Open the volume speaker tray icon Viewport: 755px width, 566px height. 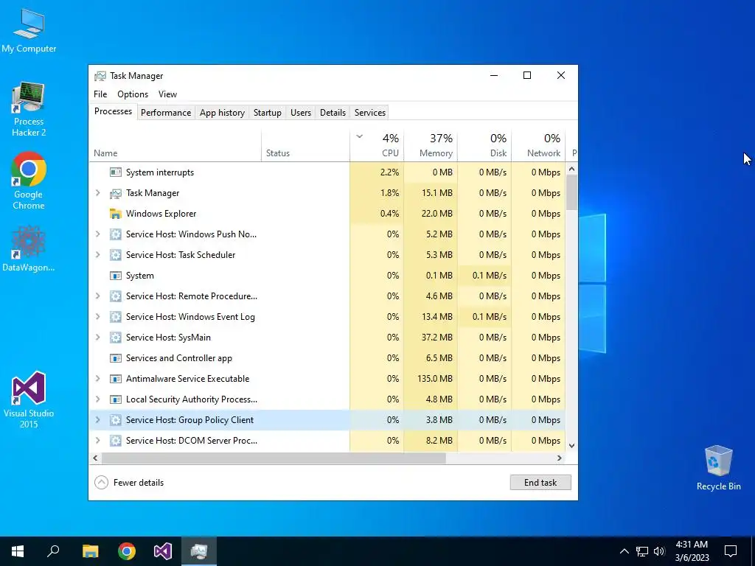(659, 551)
